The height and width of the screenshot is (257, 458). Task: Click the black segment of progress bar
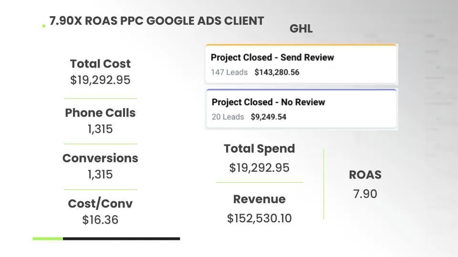[122, 238]
